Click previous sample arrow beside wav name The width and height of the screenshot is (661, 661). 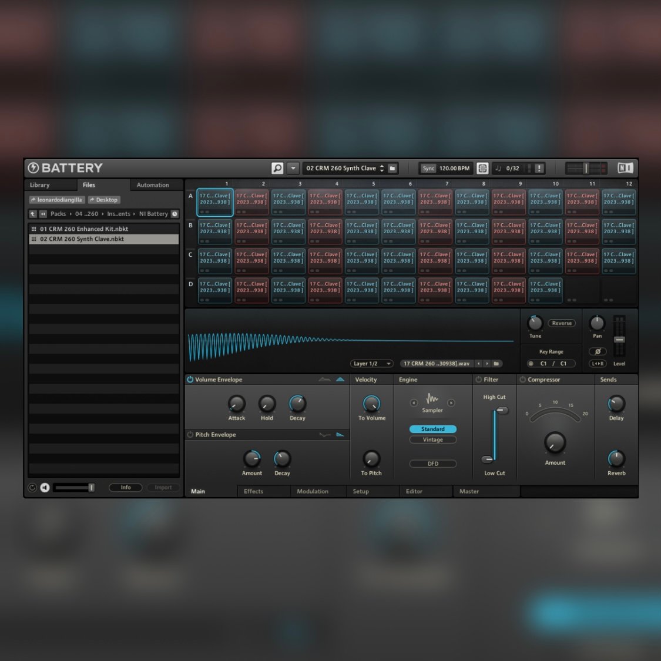[478, 364]
